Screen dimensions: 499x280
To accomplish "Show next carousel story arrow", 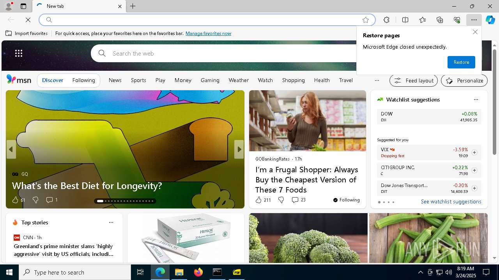I will [239, 149].
